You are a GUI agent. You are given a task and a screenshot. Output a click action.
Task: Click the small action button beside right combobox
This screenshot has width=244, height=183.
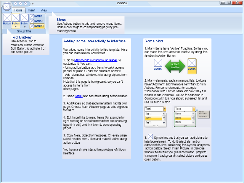point(197,111)
